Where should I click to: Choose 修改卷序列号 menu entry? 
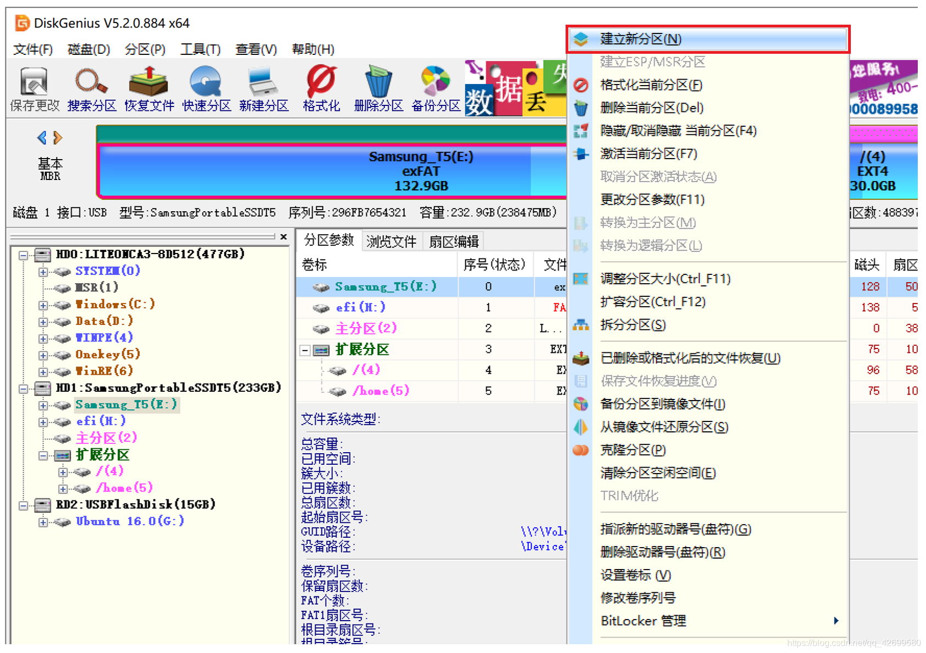point(638,598)
